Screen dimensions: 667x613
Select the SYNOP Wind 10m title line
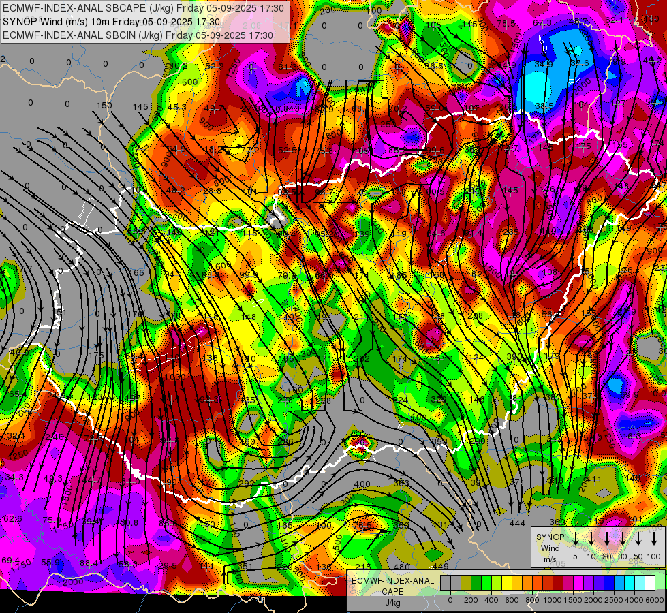point(112,22)
